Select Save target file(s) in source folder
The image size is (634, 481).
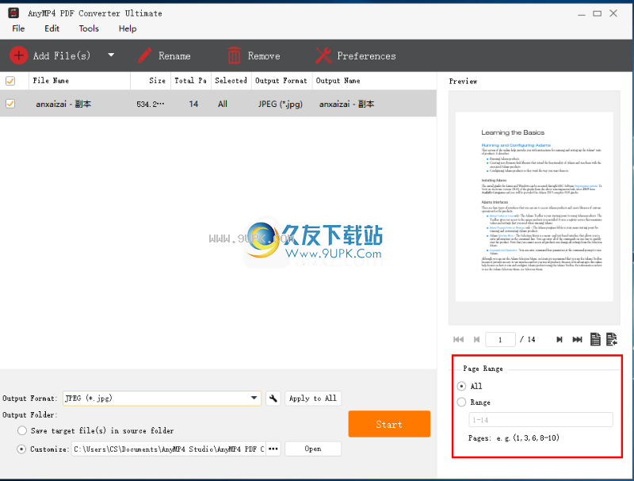coord(22,431)
